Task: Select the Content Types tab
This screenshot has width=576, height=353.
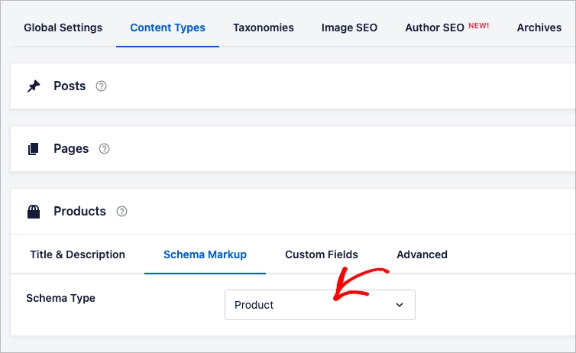Action: (x=167, y=28)
